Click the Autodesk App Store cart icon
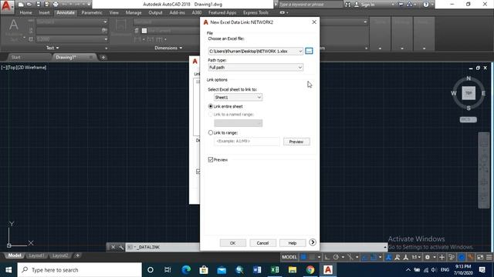The height and width of the screenshot is (277, 494). point(401,5)
